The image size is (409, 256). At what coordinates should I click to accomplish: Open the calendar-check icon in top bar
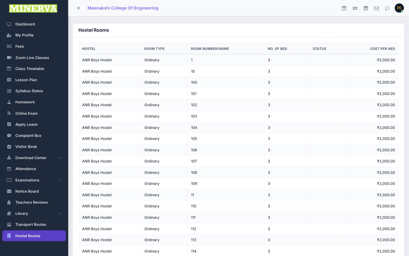344,8
